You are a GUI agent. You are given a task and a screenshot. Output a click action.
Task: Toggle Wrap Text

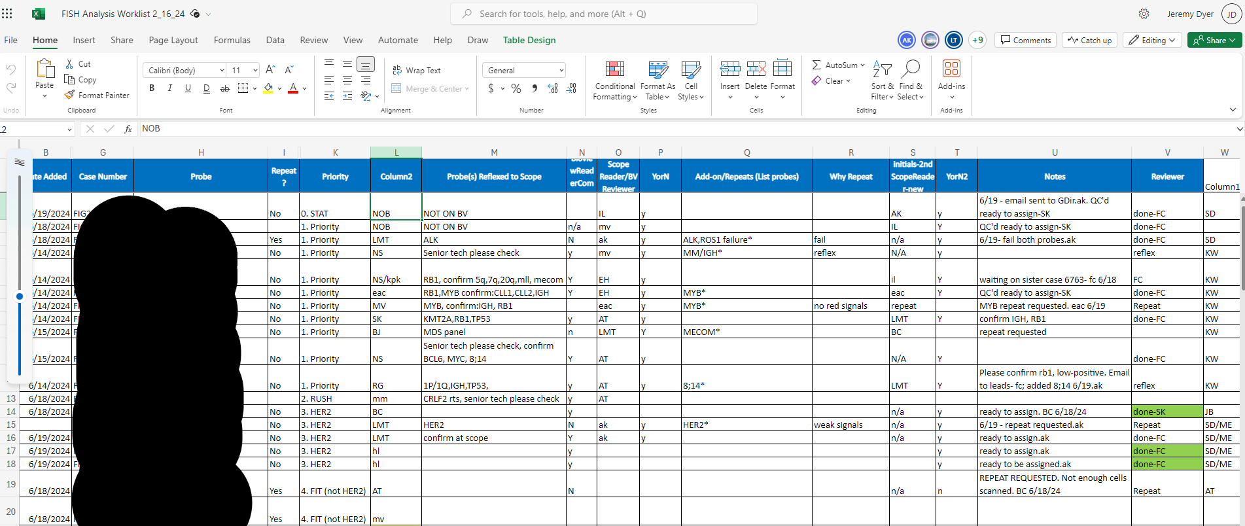pos(416,71)
